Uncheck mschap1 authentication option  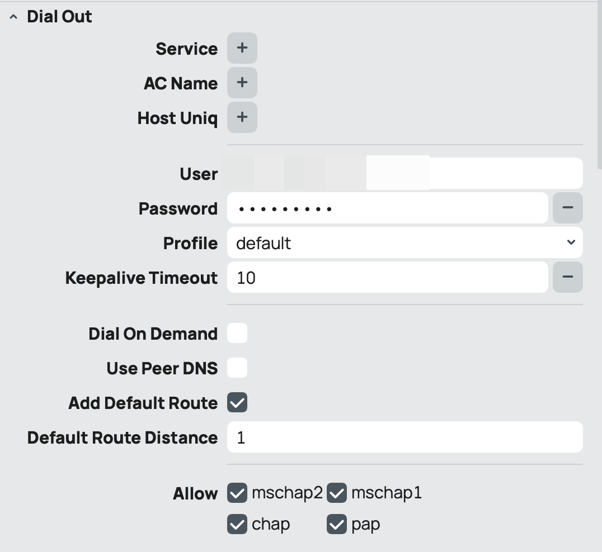click(337, 493)
